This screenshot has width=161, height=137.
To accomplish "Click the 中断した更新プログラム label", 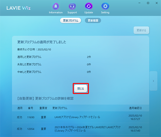I will point(29,72).
